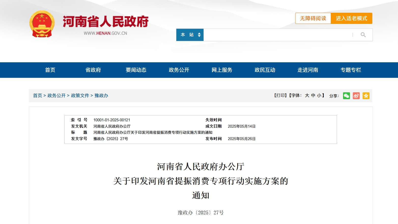Set font size to 小
Viewport: 398px width, 224px height.
tap(319, 95)
